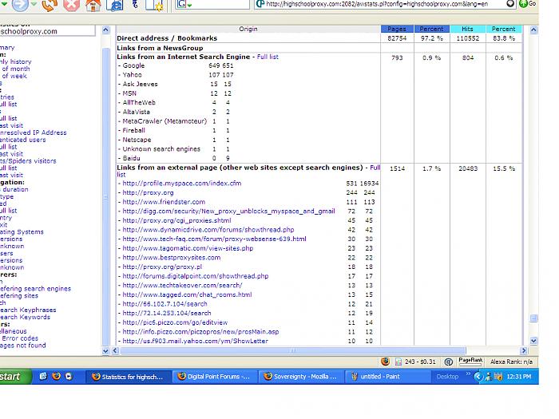559x419 pixels.
Task: Open the Google search engine dropdown
Action: point(185,5)
